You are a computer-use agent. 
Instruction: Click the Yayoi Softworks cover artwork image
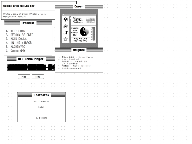[x=79, y=28]
